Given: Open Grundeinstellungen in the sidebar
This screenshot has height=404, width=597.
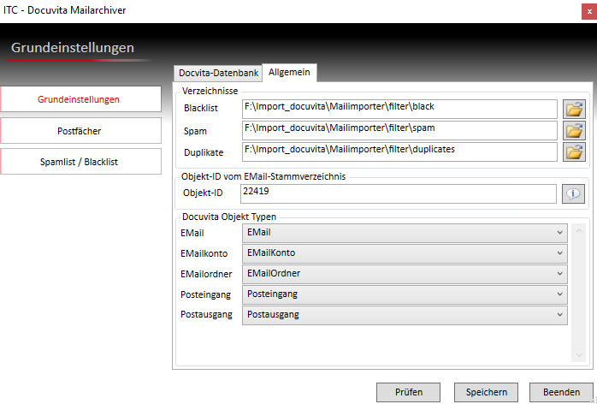Looking at the screenshot, I should pyautogui.click(x=80, y=99).
